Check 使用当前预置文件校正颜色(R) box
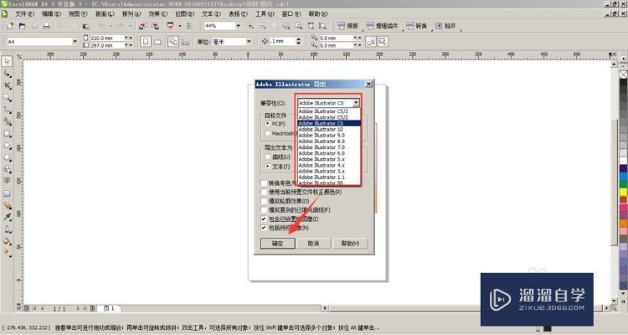 264,192
